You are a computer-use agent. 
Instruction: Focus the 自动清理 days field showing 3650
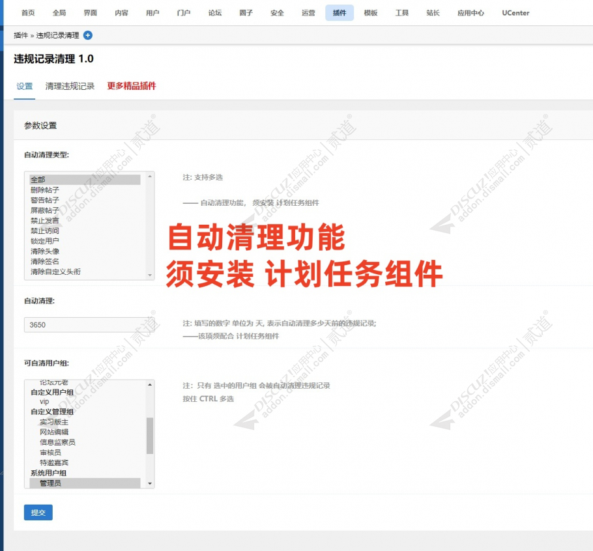[89, 324]
